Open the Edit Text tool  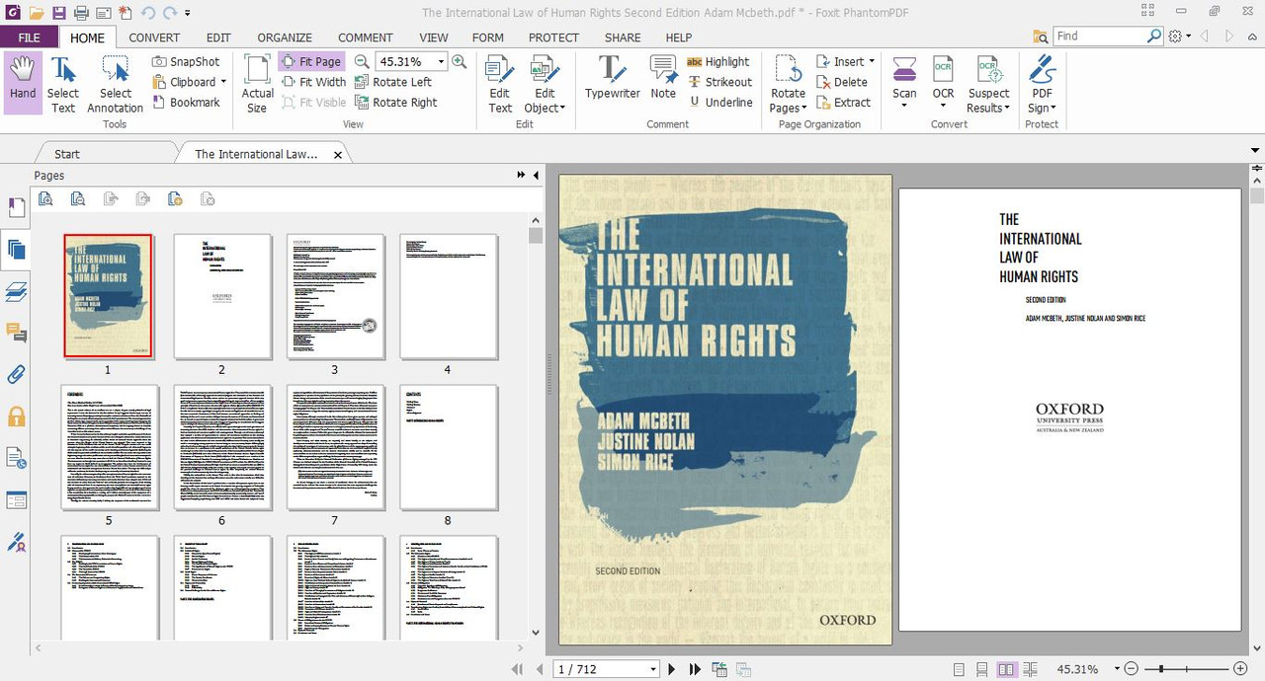500,84
